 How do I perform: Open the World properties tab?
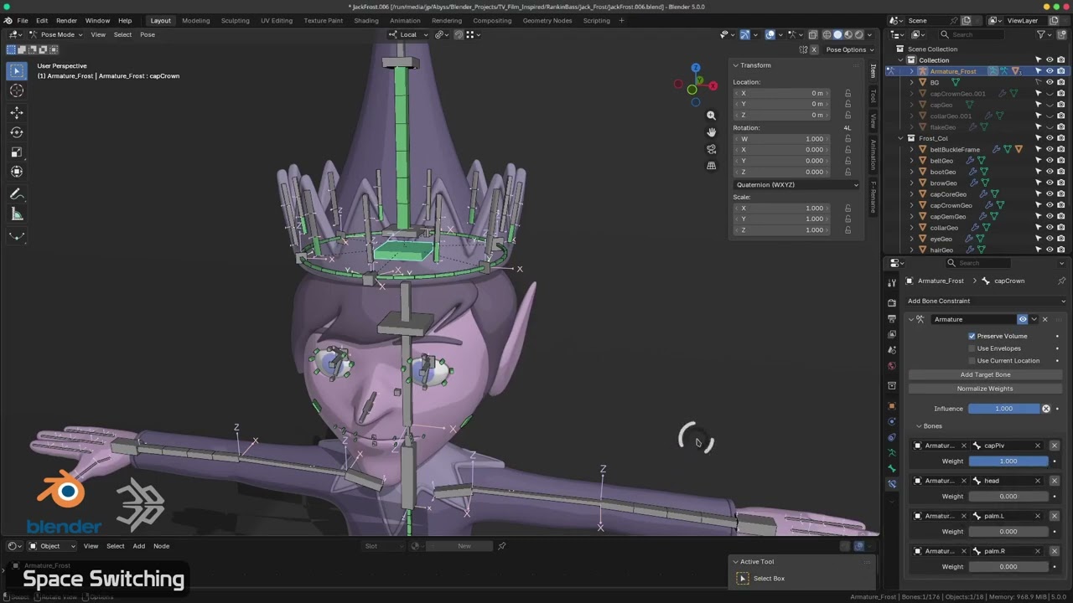pyautogui.click(x=892, y=366)
